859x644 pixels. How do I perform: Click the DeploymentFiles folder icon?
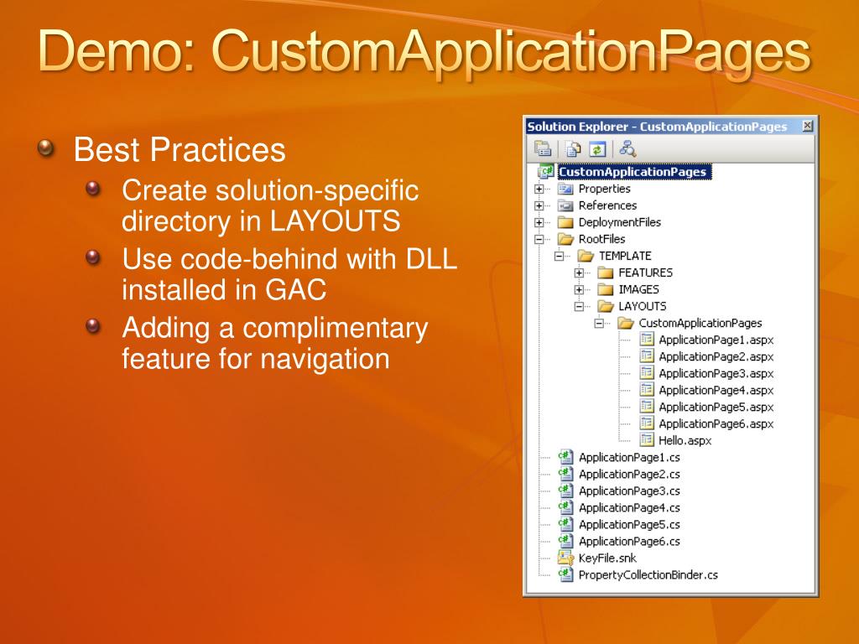[565, 222]
